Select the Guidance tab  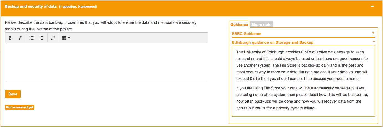pyautogui.click(x=239, y=25)
